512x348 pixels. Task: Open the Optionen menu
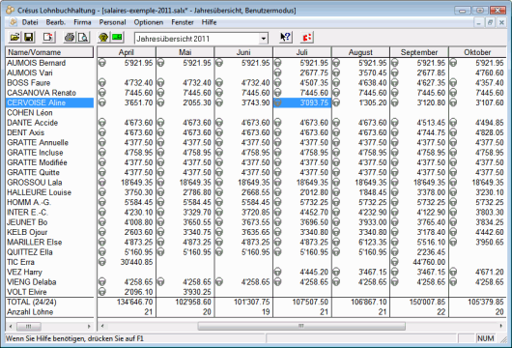pyautogui.click(x=148, y=22)
